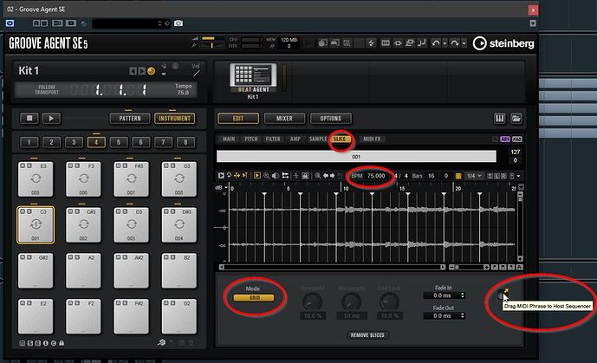
Task: Switch pads to Pattern mode
Action: pos(130,119)
